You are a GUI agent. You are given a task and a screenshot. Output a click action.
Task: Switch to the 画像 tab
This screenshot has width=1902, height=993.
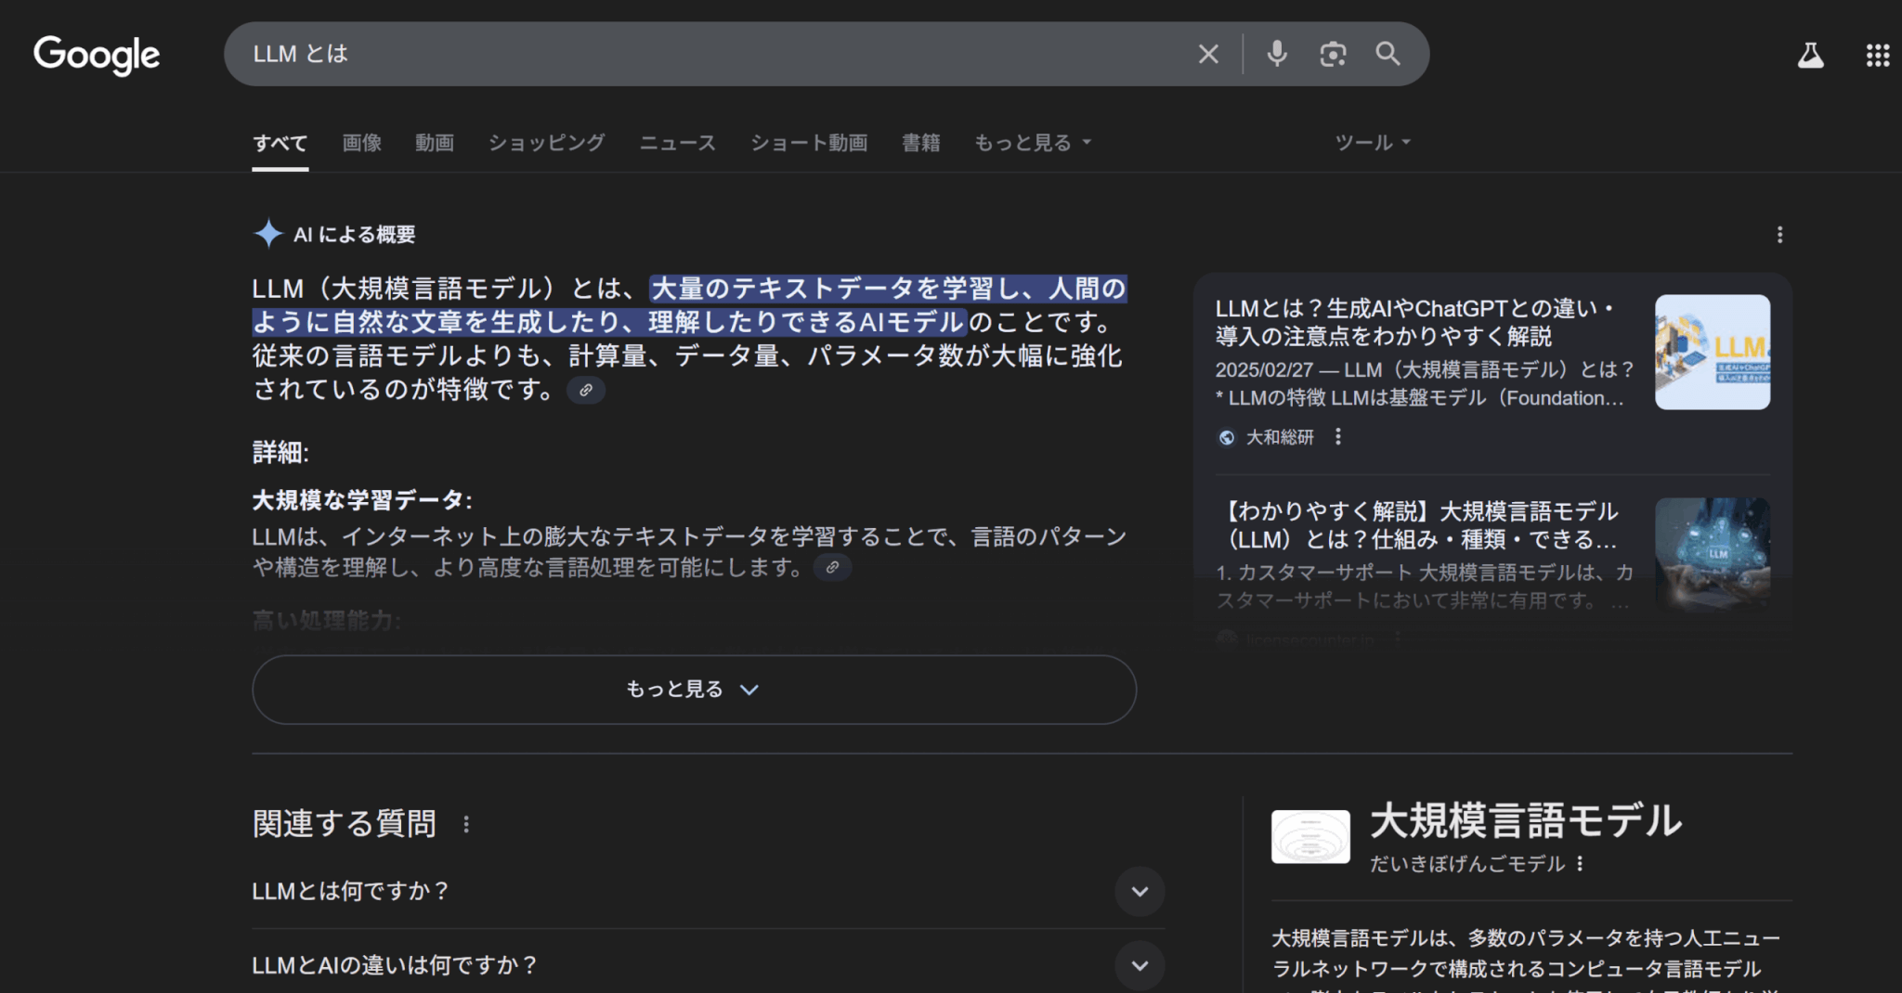point(361,143)
